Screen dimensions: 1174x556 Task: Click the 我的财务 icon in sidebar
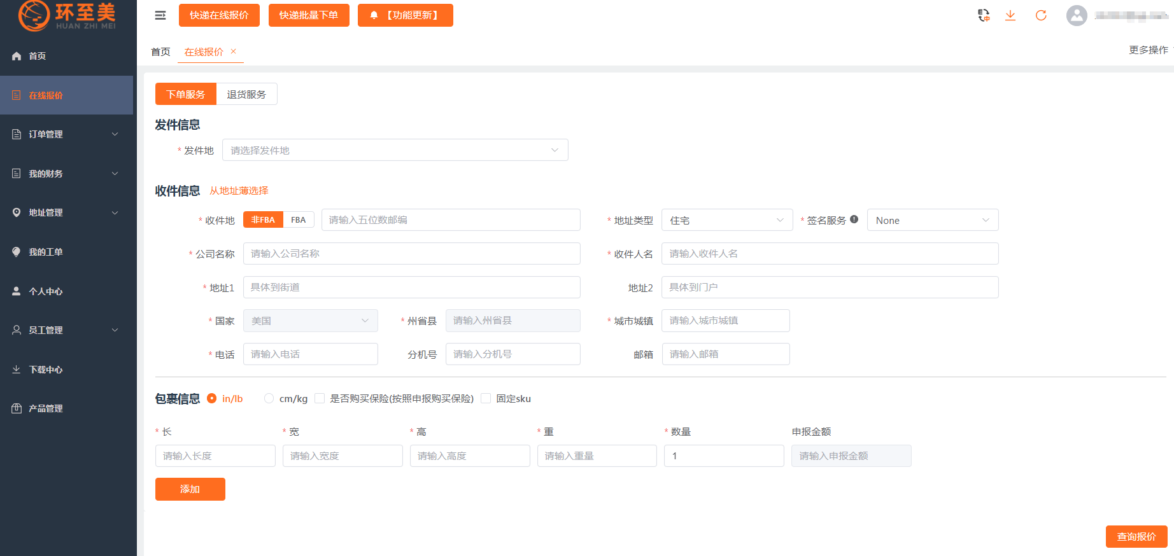[17, 174]
